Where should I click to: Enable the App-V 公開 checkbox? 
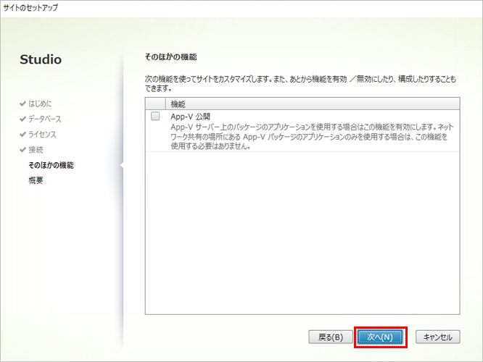click(155, 116)
